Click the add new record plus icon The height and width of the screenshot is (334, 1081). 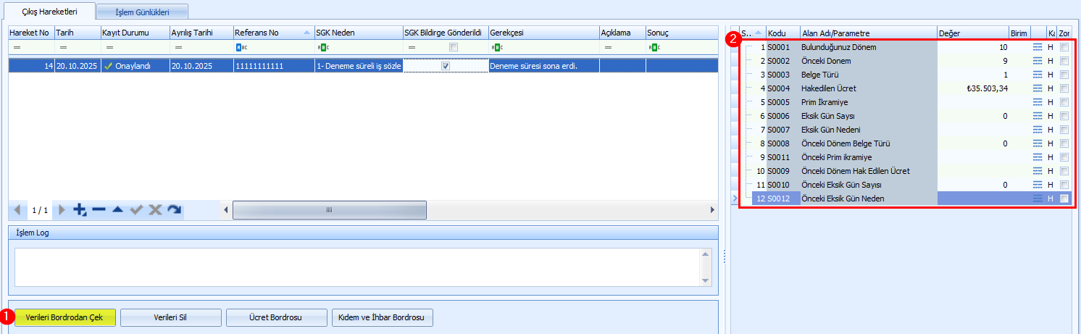coord(80,210)
